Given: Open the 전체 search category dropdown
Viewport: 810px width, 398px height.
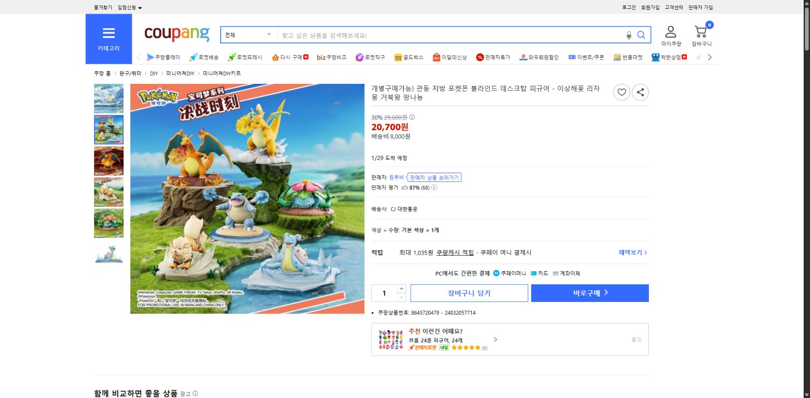Looking at the screenshot, I should coord(249,35).
